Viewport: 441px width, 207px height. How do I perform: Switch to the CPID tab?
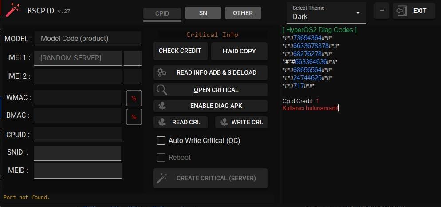[162, 13]
